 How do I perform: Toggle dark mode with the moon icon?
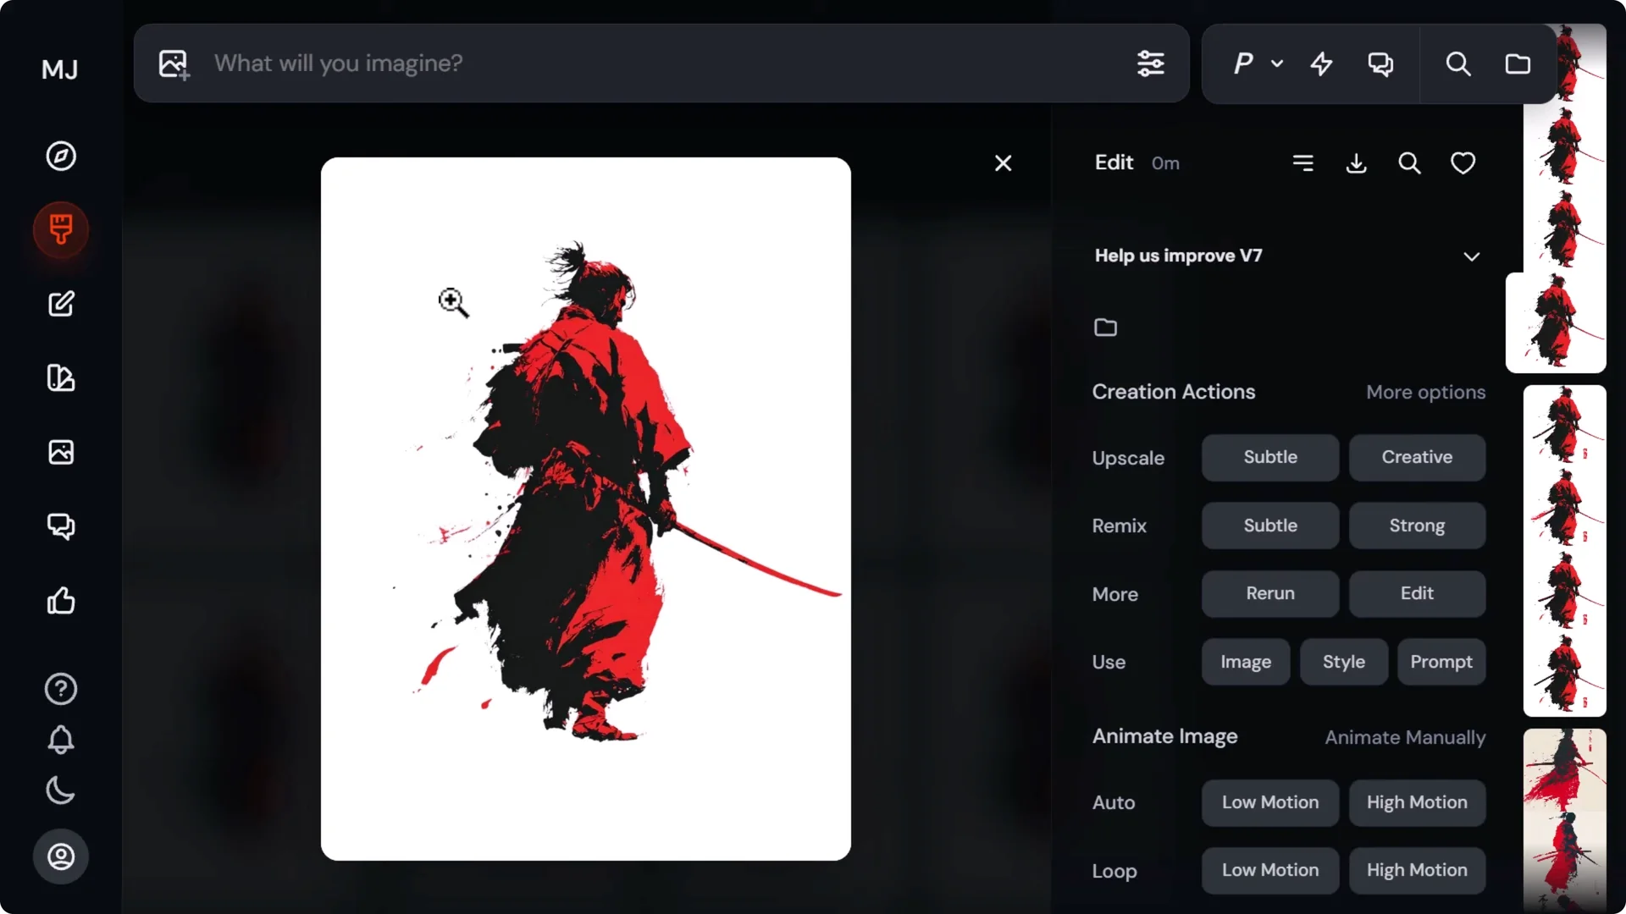click(60, 790)
